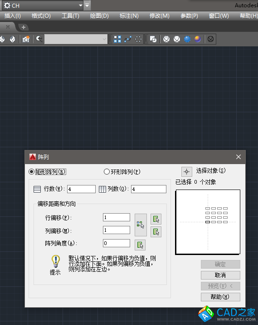Pick both offsets icon button
Screen dimensions: 258x325
click(141, 225)
